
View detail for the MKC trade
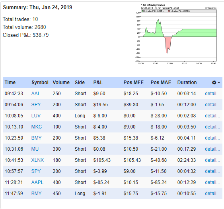pyautogui.click(x=212, y=127)
